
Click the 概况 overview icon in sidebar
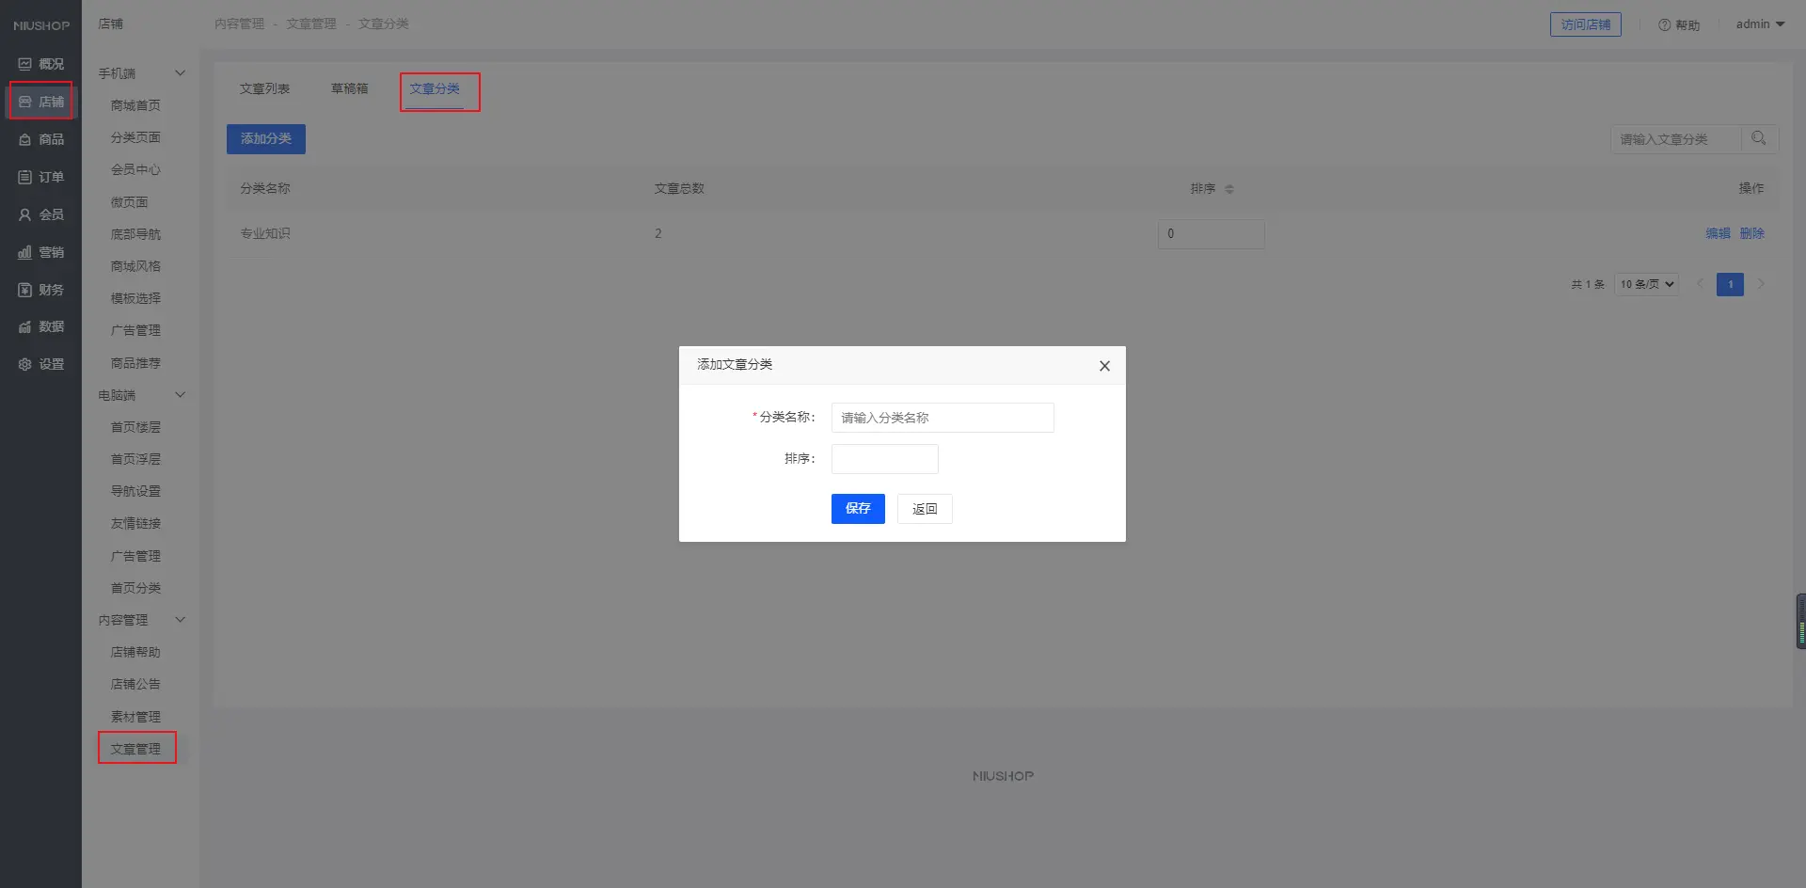[x=25, y=64]
